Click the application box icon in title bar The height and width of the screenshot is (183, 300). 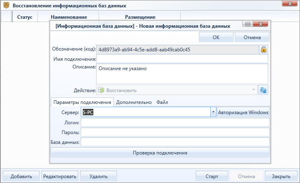[6, 5]
